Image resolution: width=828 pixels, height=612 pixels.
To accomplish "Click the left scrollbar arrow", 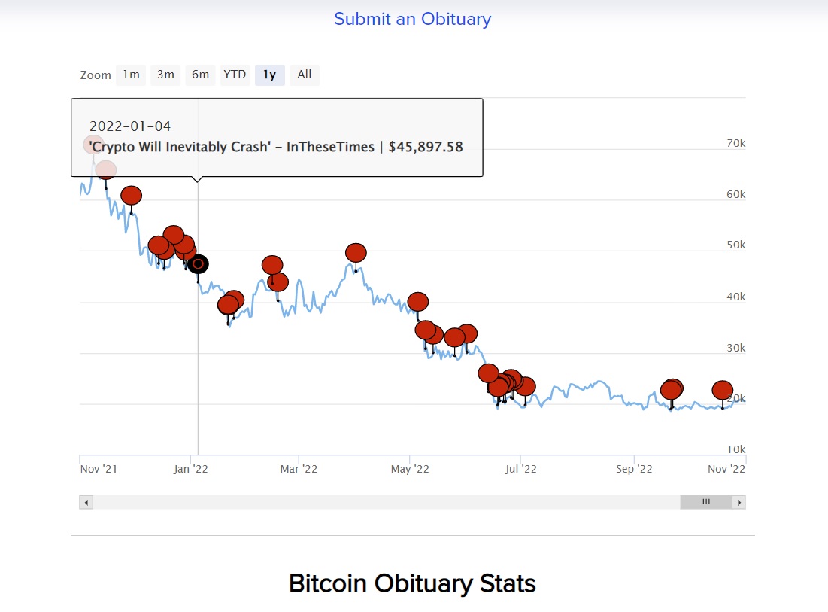I will pos(85,501).
